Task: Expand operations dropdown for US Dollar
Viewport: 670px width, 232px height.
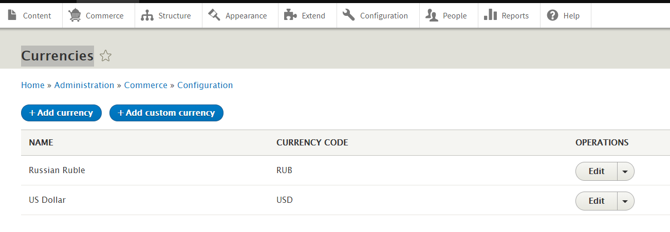Action: coord(625,201)
